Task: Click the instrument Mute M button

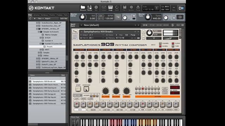Action: (x=143, y=38)
